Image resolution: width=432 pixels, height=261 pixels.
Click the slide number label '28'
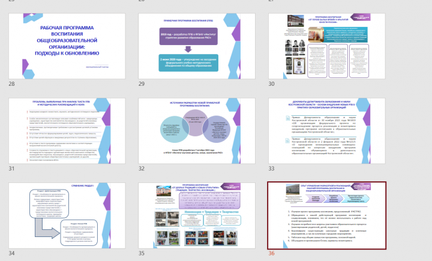point(11,84)
